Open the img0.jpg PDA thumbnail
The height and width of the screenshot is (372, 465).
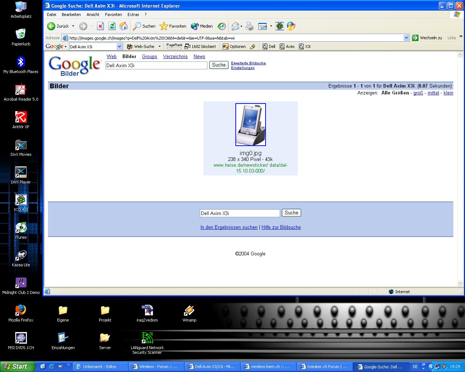(250, 125)
